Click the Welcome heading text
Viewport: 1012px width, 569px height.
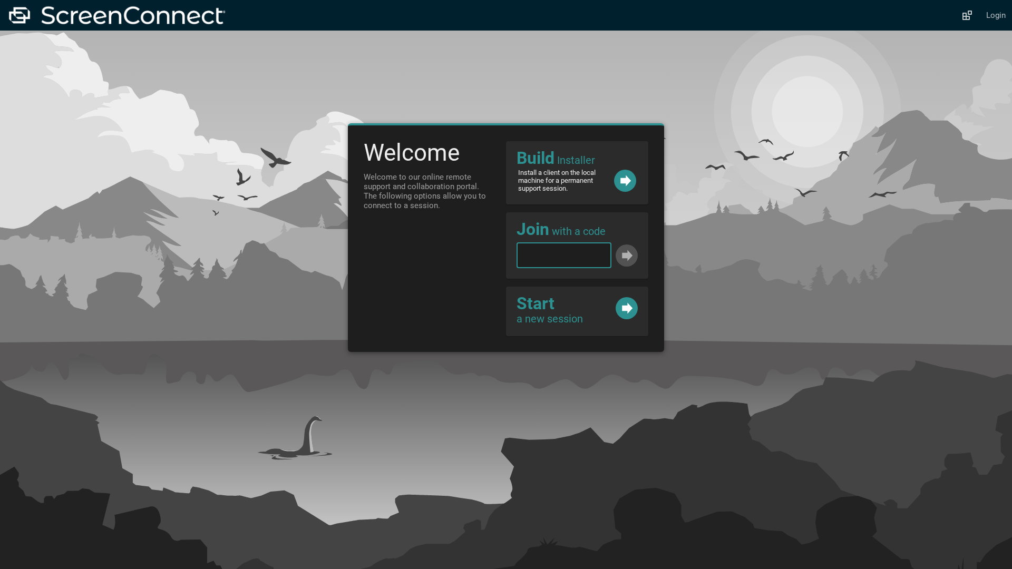pos(412,153)
